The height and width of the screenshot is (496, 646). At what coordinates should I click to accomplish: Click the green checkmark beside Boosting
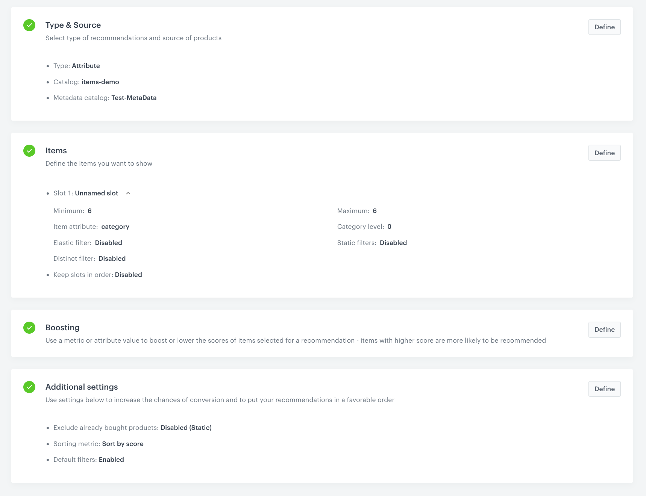pyautogui.click(x=29, y=328)
